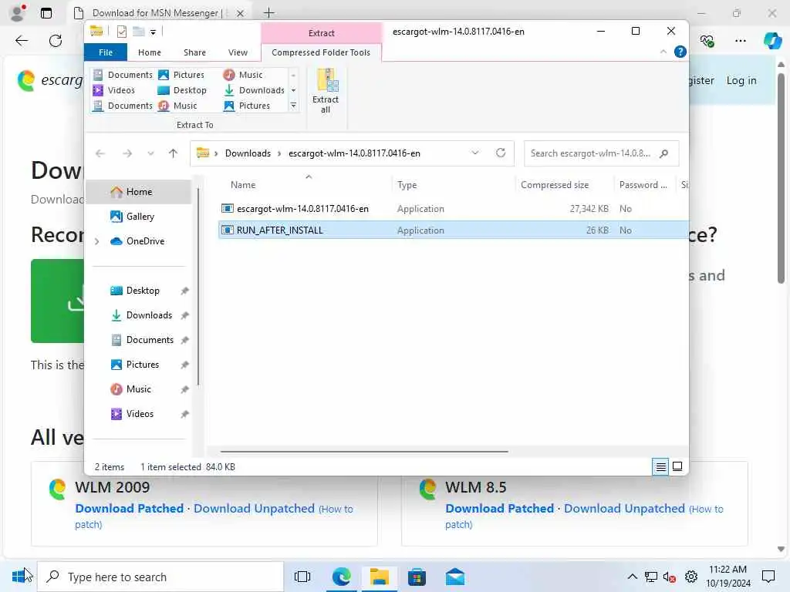Open the File menu tab
790x592 pixels.
pos(105,52)
